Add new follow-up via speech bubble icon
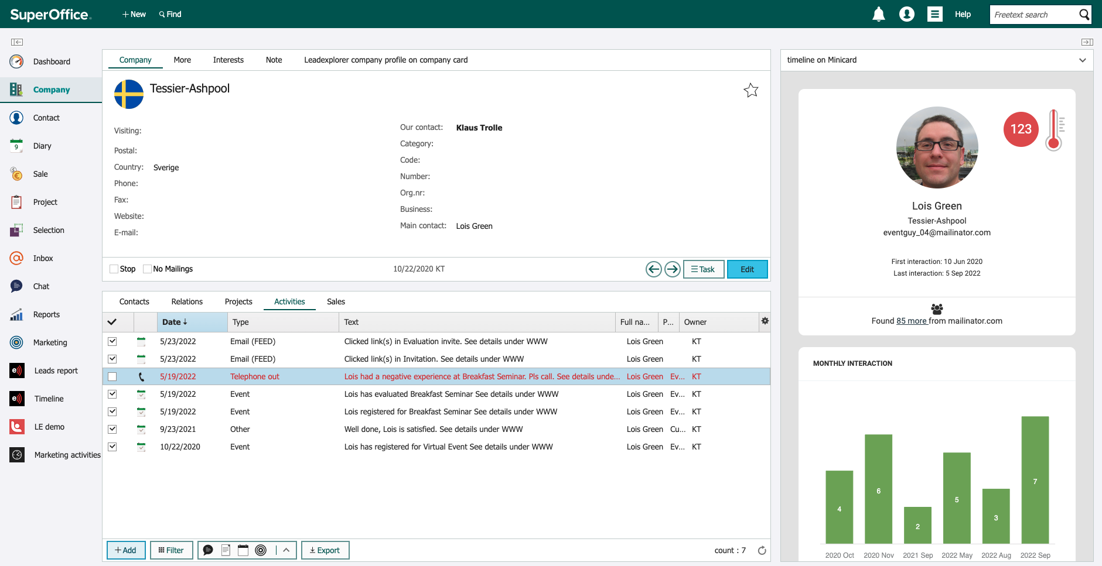Viewport: 1102px width, 566px height. (x=208, y=550)
